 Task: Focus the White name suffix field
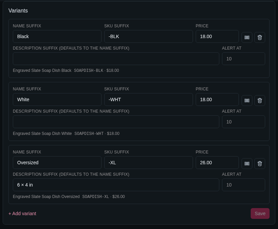57,99
